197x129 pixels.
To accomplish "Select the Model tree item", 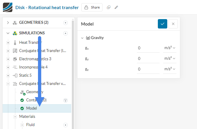I will coord(32,108).
